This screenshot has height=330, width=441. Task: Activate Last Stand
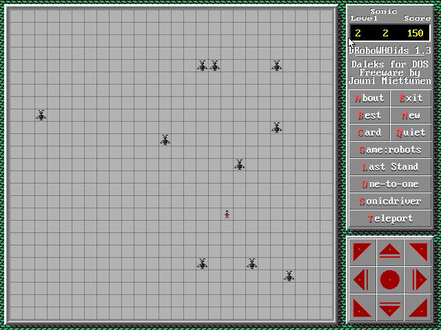click(x=390, y=167)
